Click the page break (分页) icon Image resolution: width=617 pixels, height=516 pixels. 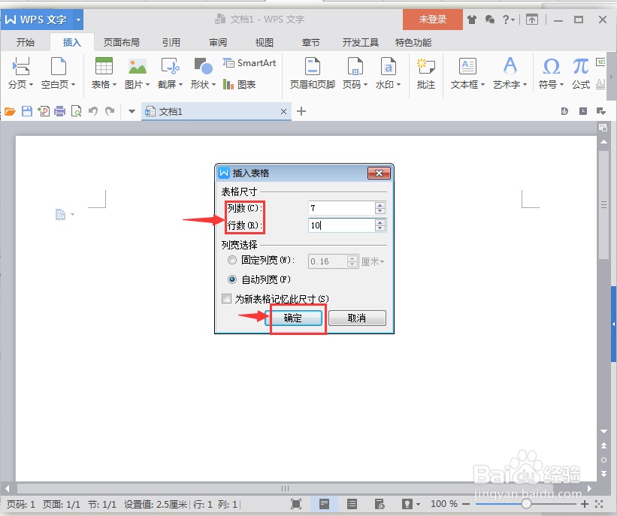pyautogui.click(x=21, y=66)
